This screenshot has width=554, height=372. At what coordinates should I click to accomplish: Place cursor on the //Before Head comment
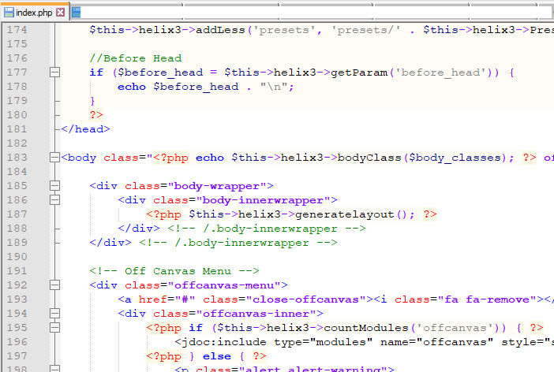click(135, 58)
